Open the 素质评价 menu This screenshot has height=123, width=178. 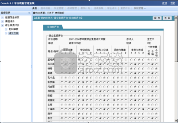[x=125, y=8]
